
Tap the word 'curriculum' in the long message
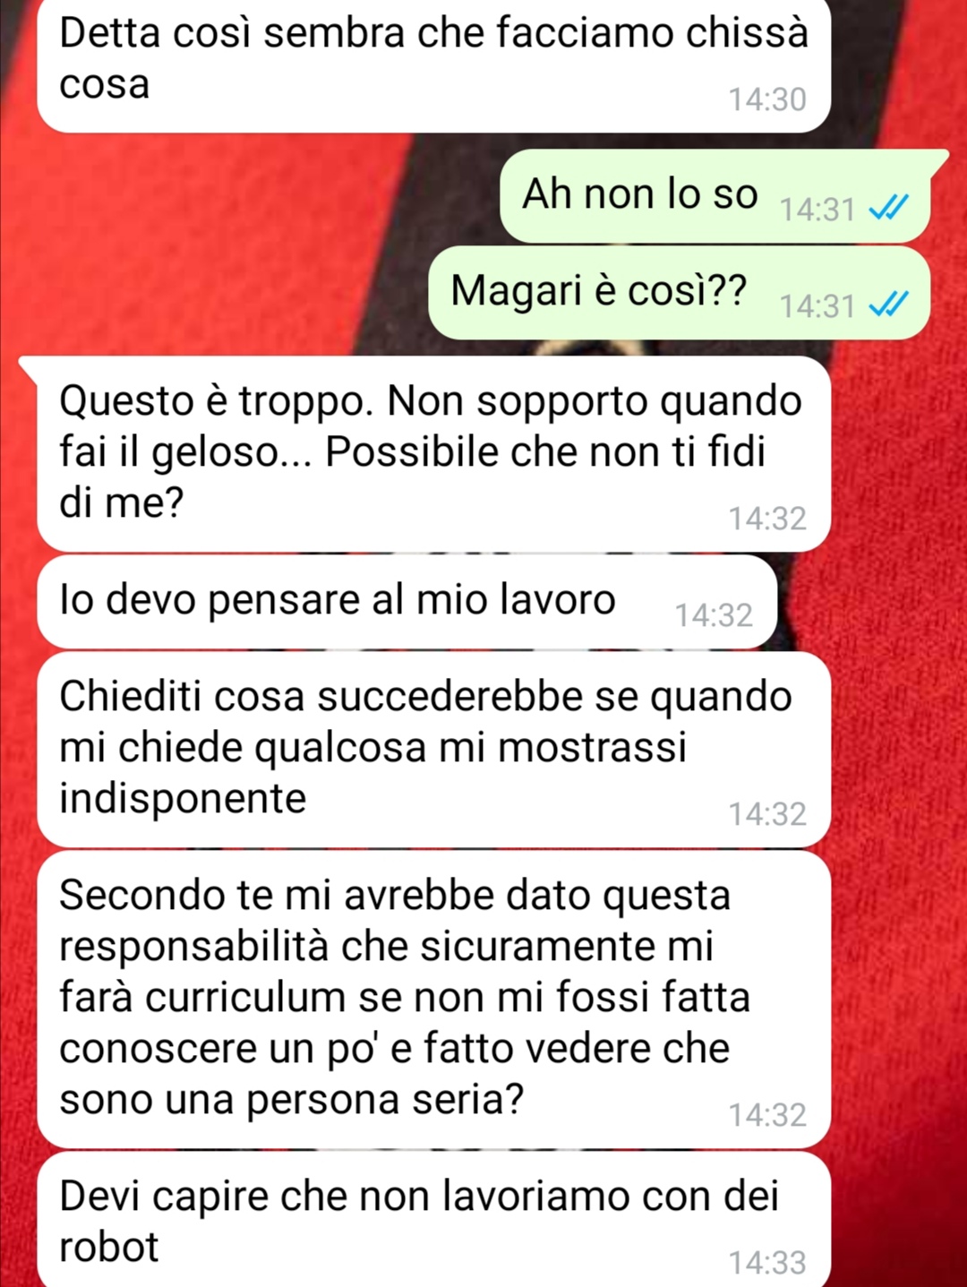(245, 997)
